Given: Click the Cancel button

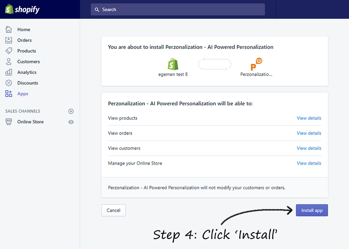Looking at the screenshot, I should tap(113, 210).
